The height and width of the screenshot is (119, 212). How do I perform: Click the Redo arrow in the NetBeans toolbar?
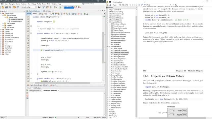(x=18, y=7)
